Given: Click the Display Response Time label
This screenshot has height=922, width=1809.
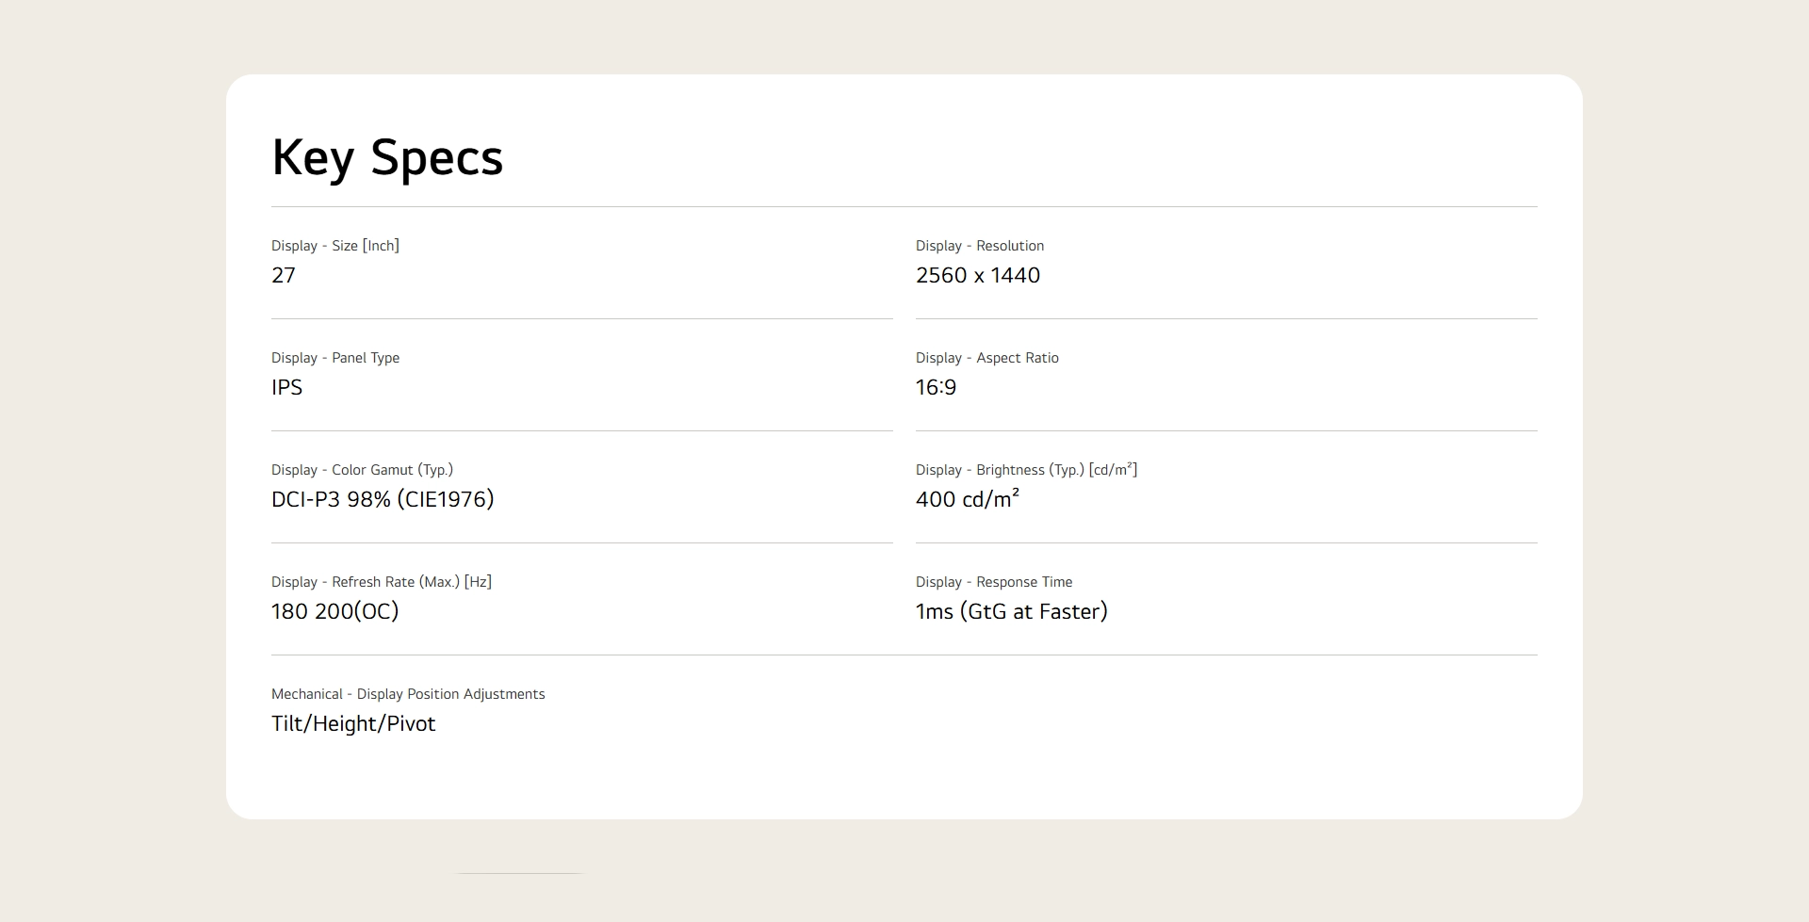Looking at the screenshot, I should tap(993, 582).
